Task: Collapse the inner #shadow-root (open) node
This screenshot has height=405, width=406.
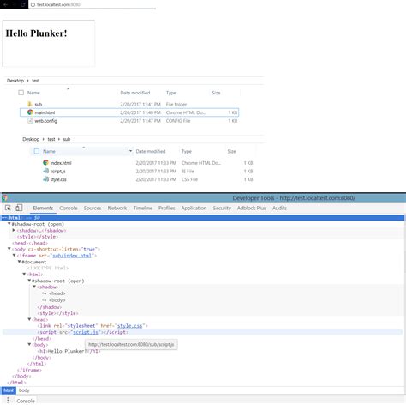Action: click(29, 281)
